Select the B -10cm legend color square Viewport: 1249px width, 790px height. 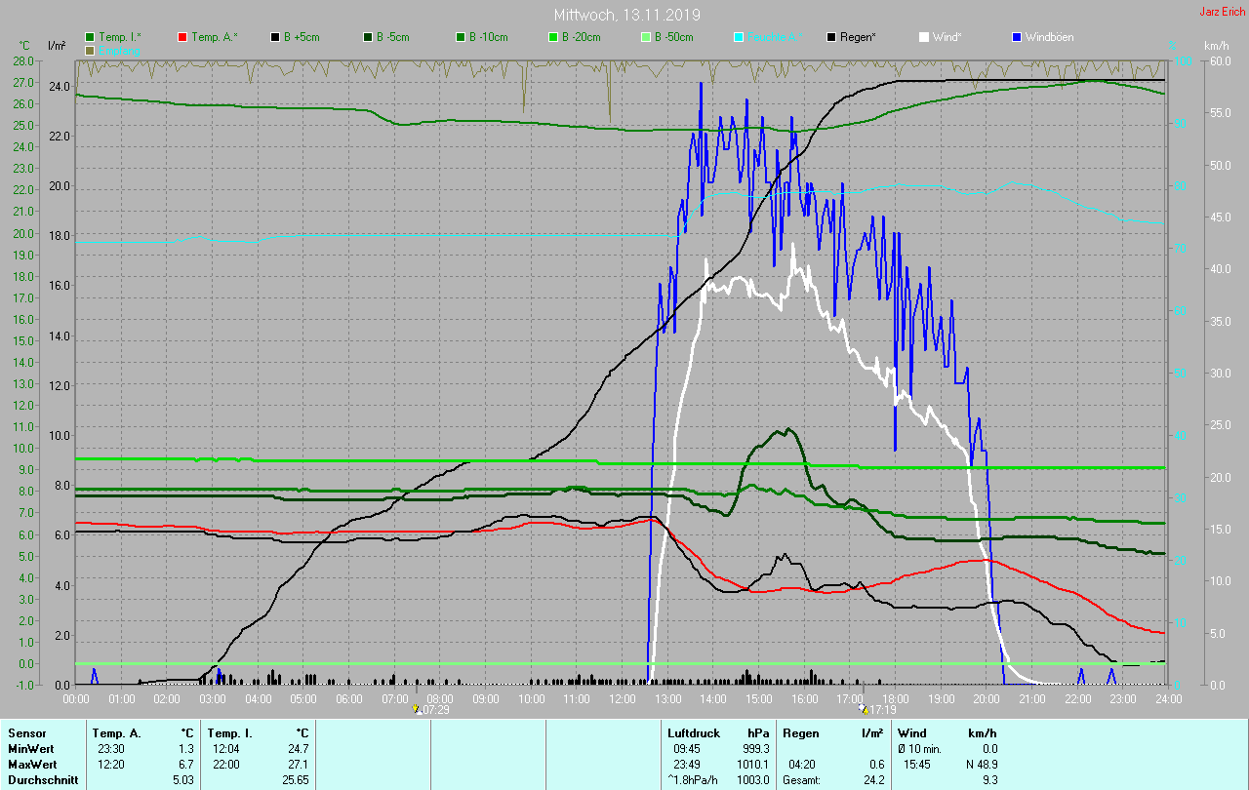461,37
